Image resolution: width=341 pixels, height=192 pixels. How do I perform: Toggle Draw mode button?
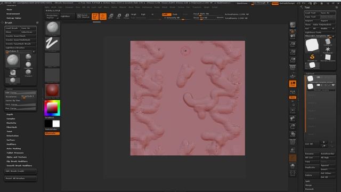(103, 17)
